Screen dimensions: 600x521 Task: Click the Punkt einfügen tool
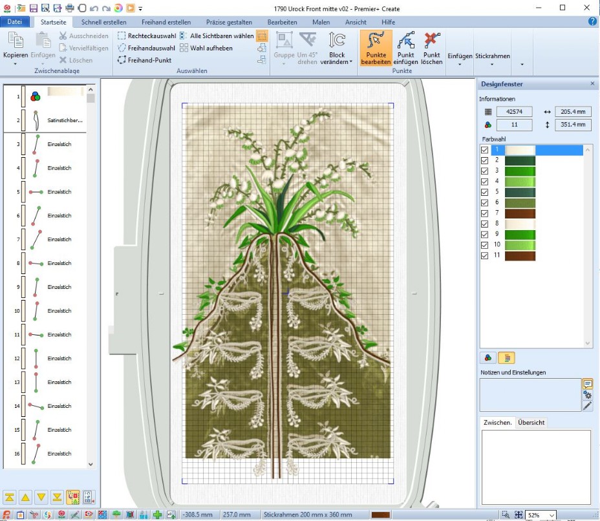point(405,48)
